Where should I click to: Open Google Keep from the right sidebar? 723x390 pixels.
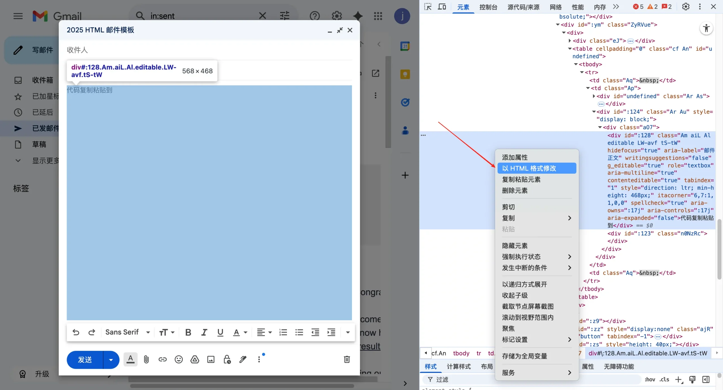[405, 74]
